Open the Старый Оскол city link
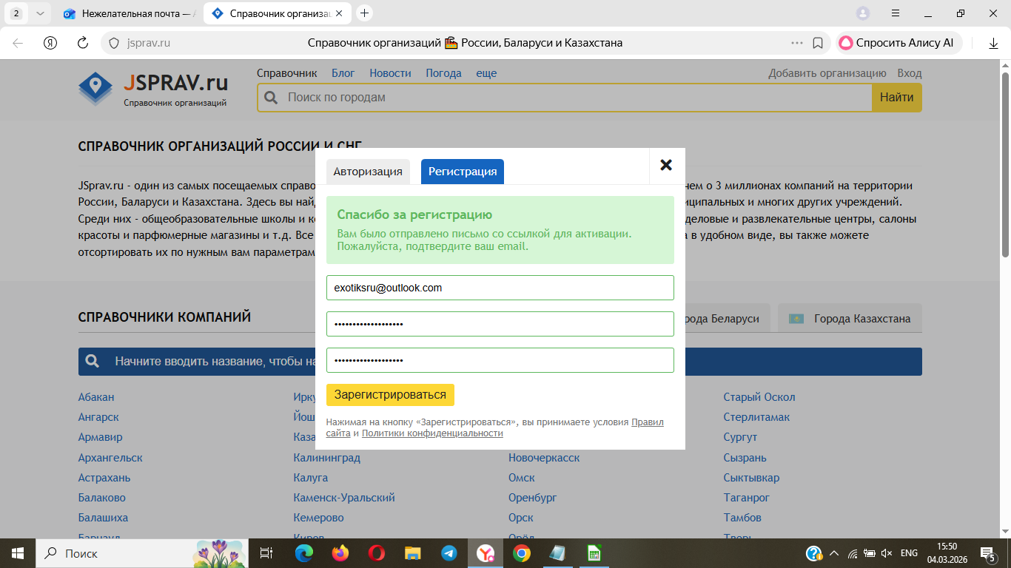The height and width of the screenshot is (568, 1011). tap(759, 397)
